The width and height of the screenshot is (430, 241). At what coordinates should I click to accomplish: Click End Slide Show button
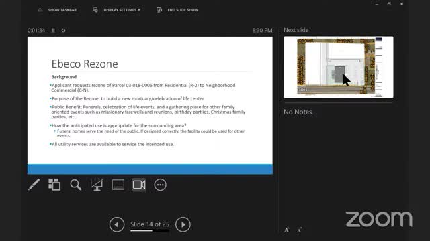[x=177, y=10]
